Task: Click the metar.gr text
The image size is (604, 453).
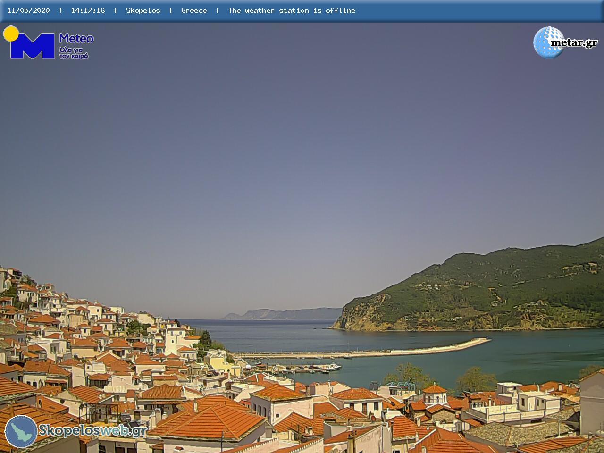Action: (574, 42)
